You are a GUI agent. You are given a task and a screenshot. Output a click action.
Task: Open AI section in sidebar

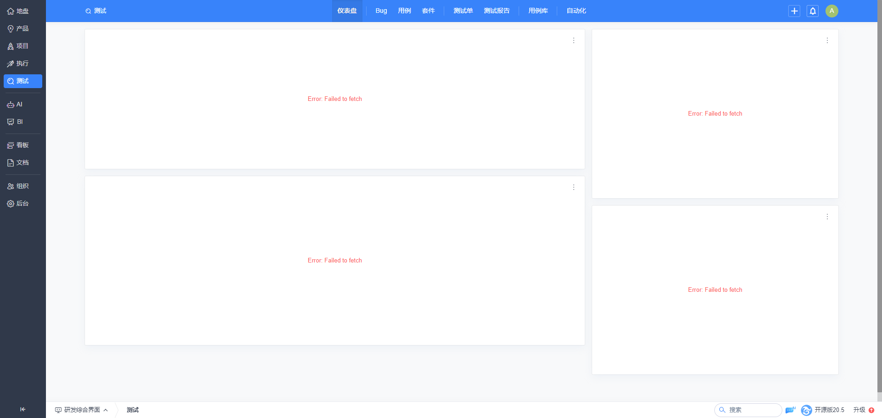[x=23, y=105]
